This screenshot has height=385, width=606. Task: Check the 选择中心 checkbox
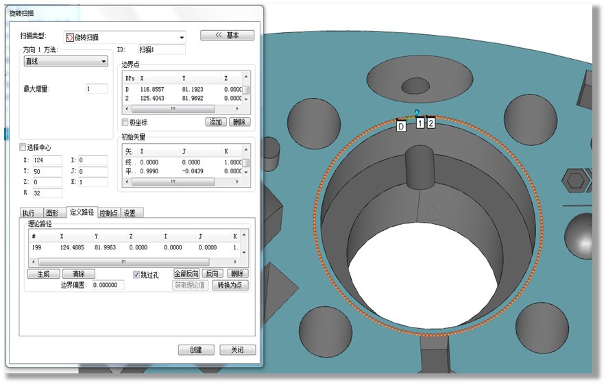pyautogui.click(x=23, y=147)
